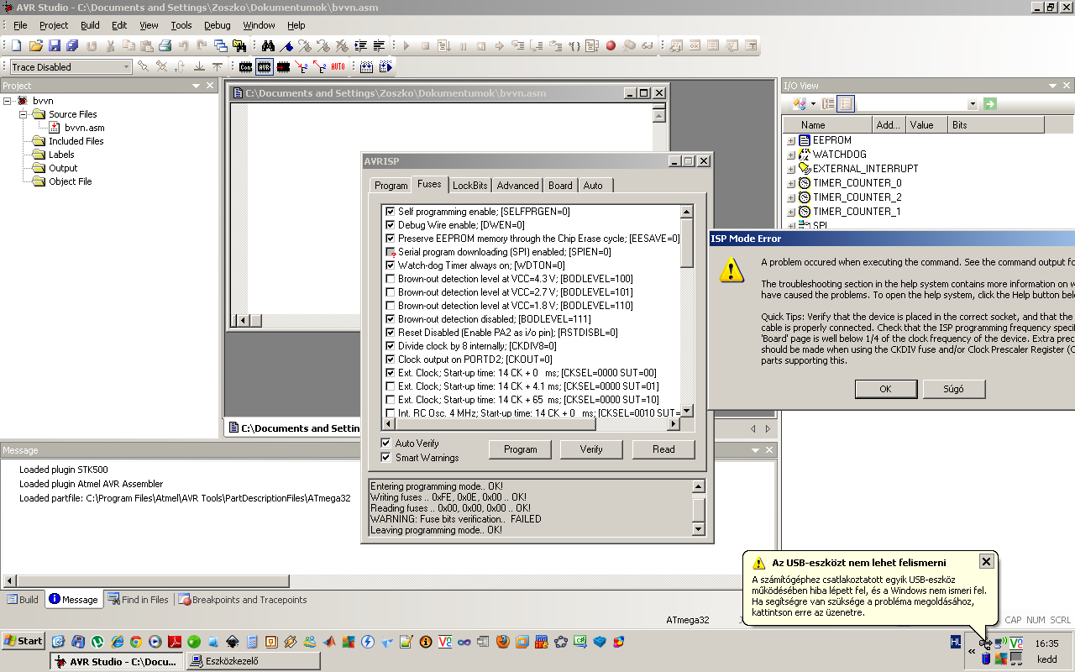
Task: Open the bvvn.asm source file in project tree
Action: tap(85, 128)
